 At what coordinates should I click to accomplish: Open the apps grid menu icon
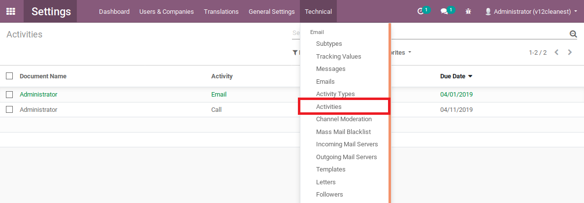coord(11,11)
